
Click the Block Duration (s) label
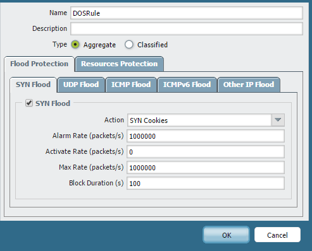point(96,183)
